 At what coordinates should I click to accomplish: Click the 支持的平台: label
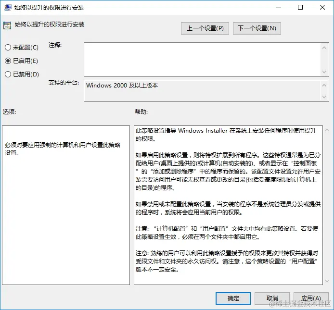64,83
